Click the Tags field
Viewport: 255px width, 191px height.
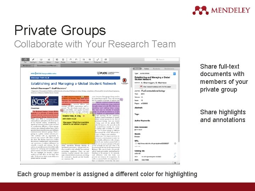tap(137, 114)
